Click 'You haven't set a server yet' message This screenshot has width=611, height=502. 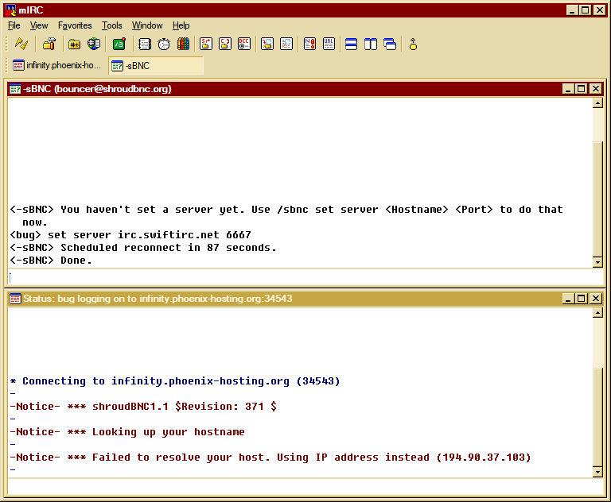coord(286,216)
